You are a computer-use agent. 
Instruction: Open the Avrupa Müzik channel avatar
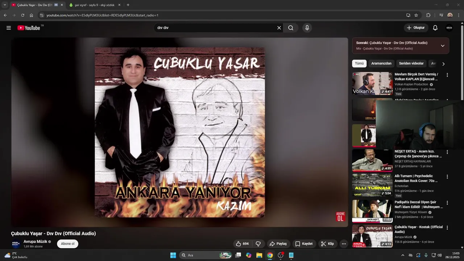pyautogui.click(x=16, y=244)
